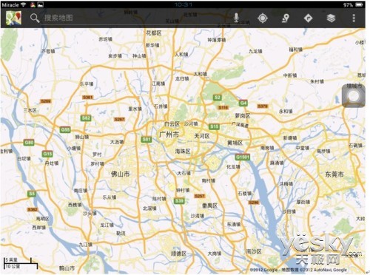Center map on my location

click(263, 18)
